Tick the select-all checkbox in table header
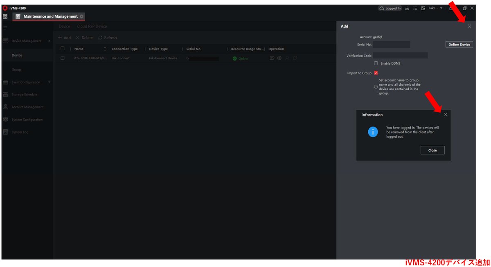The height and width of the screenshot is (267, 491). coord(63,48)
